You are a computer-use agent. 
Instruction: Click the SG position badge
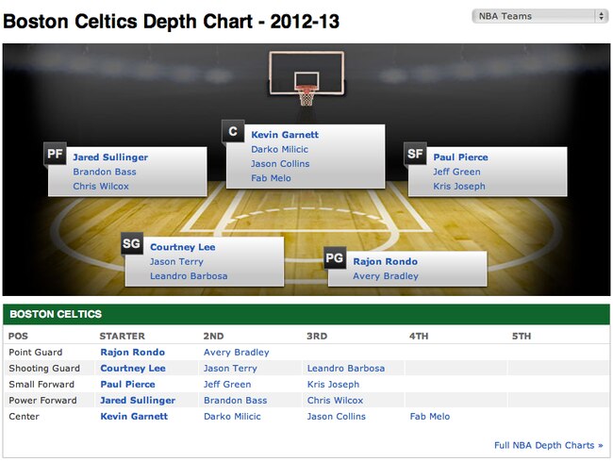point(132,243)
